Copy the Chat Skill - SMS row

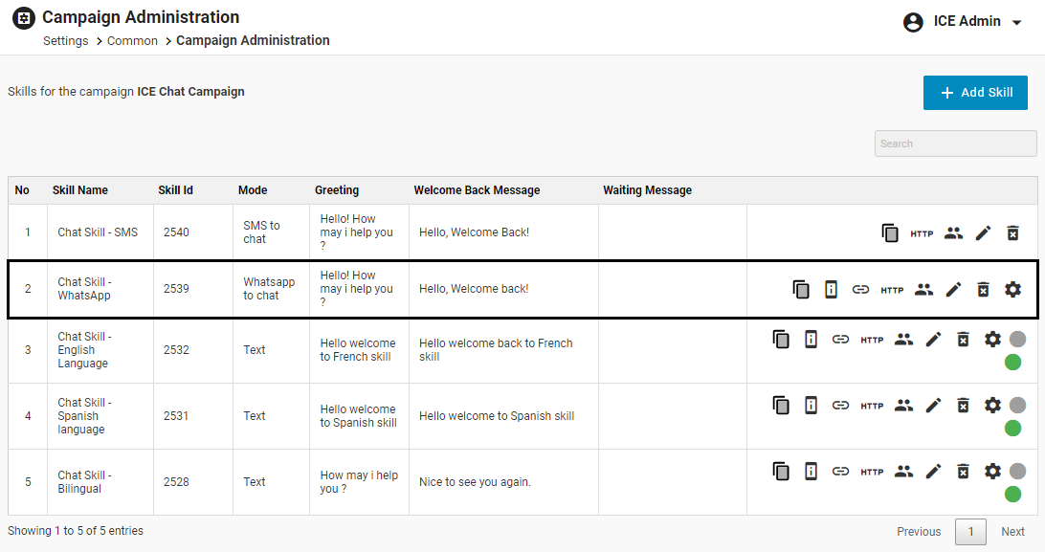pyautogui.click(x=890, y=232)
